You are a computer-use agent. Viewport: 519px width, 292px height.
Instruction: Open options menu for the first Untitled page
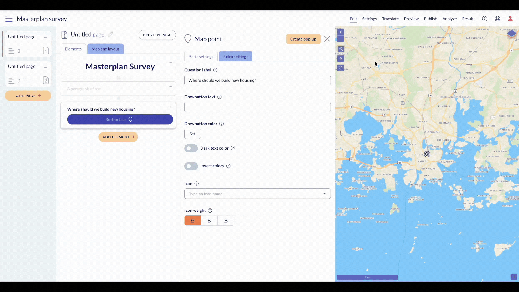point(45,37)
